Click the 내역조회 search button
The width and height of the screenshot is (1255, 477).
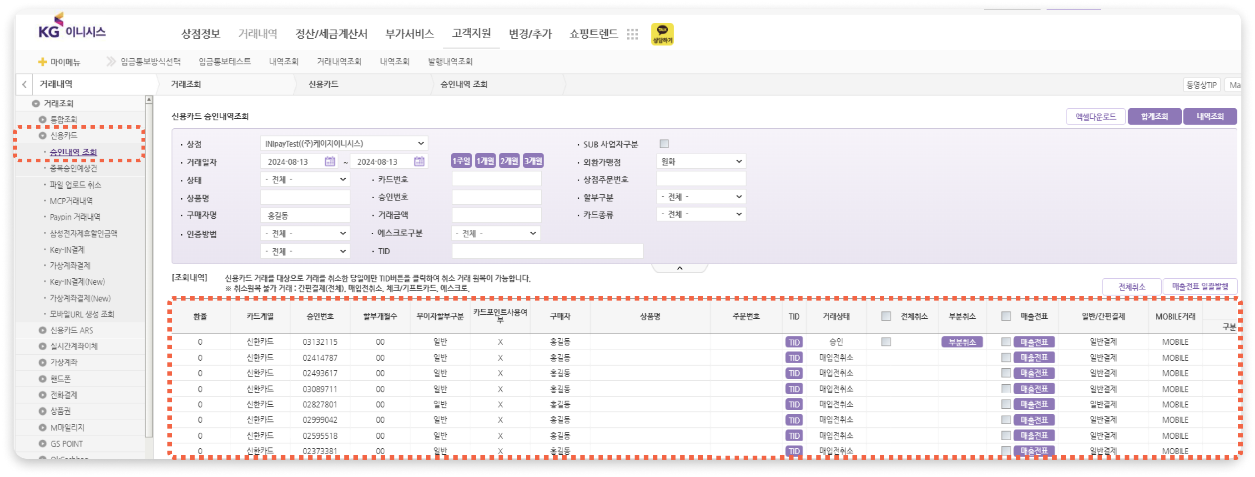point(1210,116)
